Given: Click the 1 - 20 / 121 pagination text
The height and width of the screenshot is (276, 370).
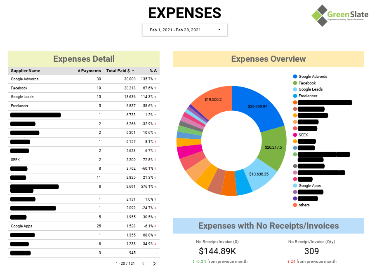Looking at the screenshot, I should pos(125,264).
